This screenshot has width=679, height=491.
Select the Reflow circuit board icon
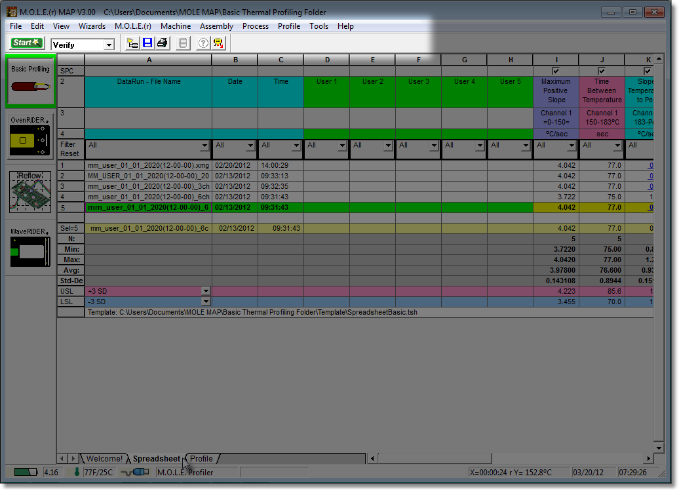[30, 191]
